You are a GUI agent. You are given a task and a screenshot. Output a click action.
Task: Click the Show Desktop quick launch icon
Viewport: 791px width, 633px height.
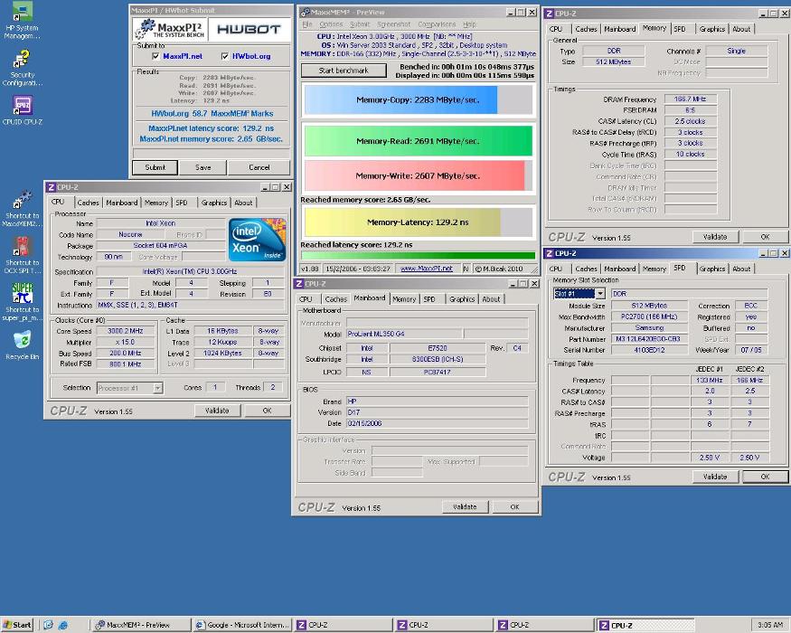[48, 625]
